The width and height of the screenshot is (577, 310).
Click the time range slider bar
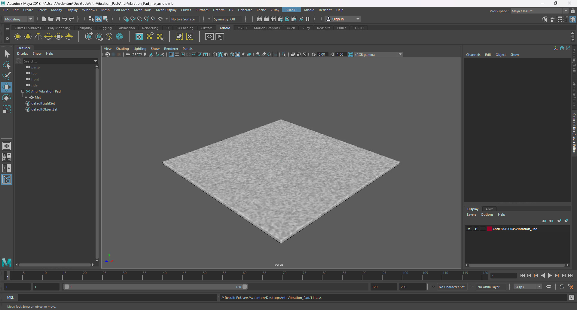pyautogui.click(x=156, y=287)
